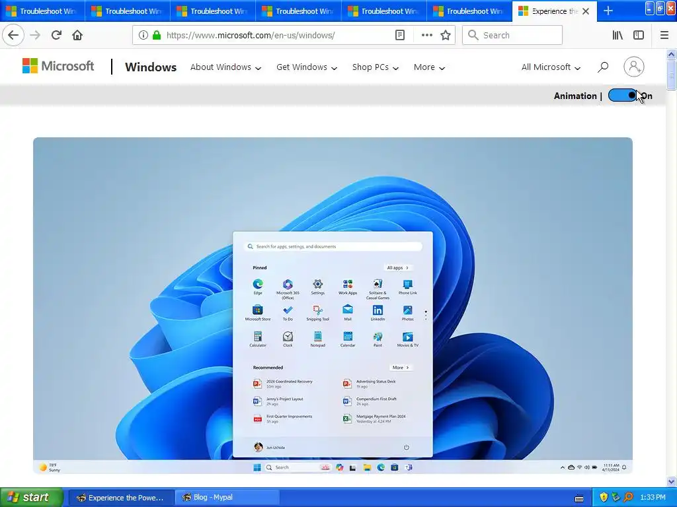Turn off the Animation toggle
Screen dimensions: 677x507
pyautogui.click(x=622, y=96)
